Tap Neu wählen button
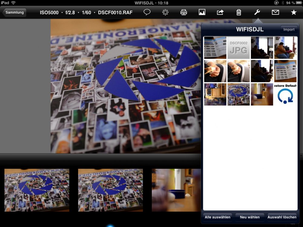 click(x=249, y=217)
